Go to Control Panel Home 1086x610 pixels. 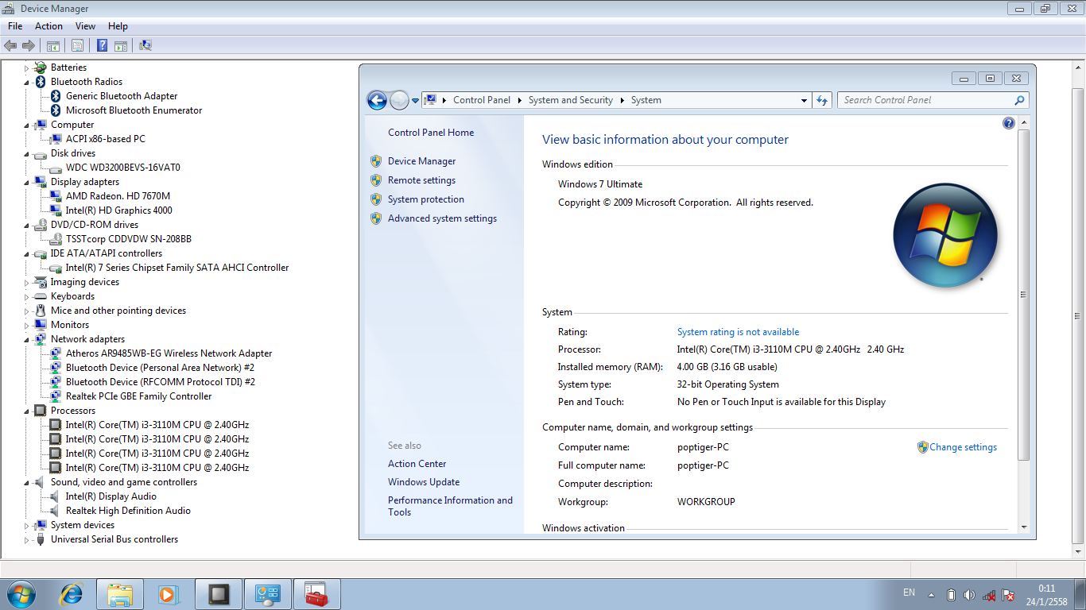click(431, 133)
